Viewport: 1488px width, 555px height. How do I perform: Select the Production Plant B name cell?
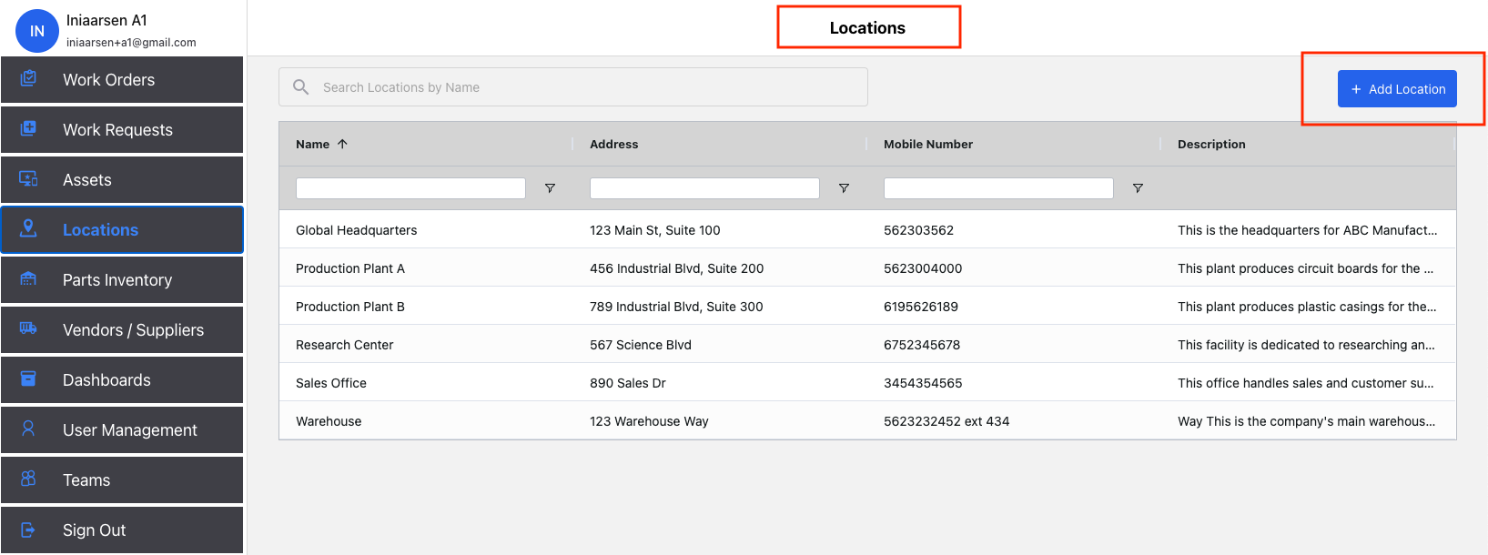[350, 307]
